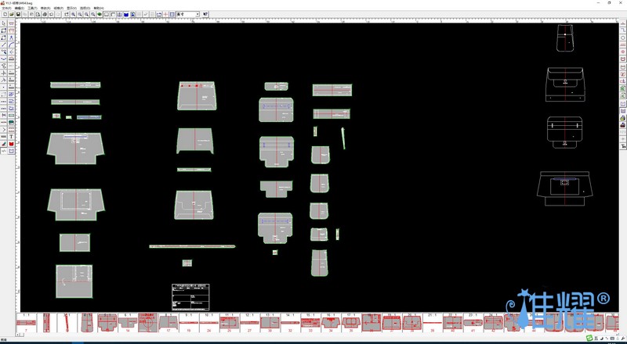Click the Sogou input icon in system tray
Image resolution: width=627 pixels, height=344 pixels.
(x=589, y=339)
